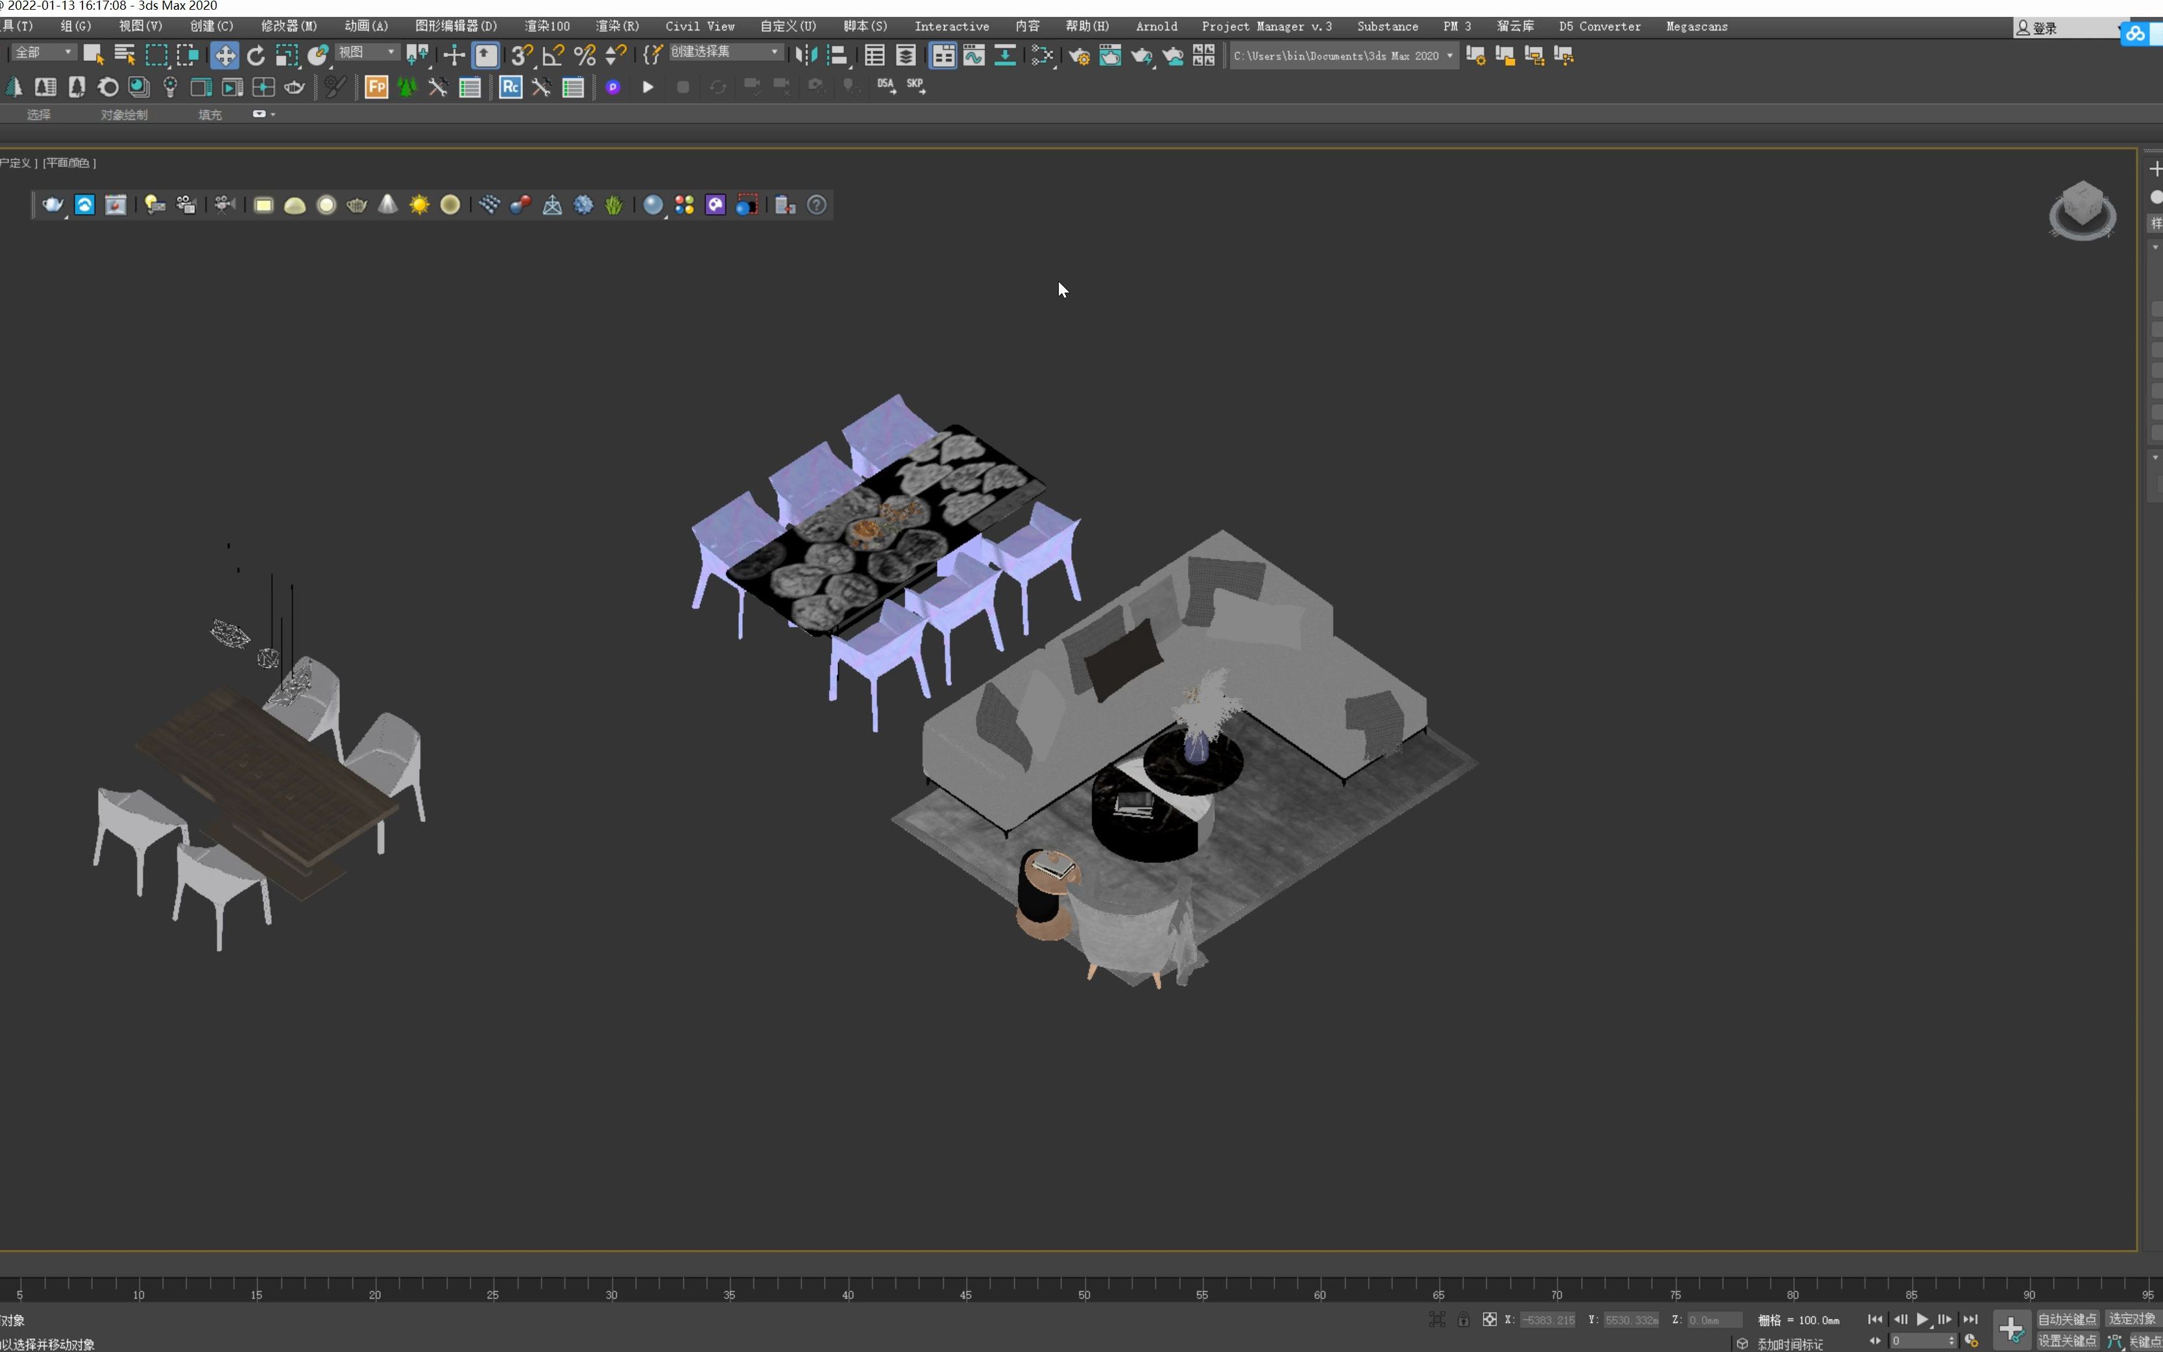
Task: Open the 全部 selection filter dropdown
Action: 43,52
